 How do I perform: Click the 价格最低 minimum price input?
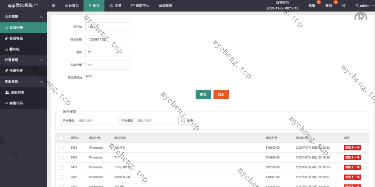click(x=96, y=121)
